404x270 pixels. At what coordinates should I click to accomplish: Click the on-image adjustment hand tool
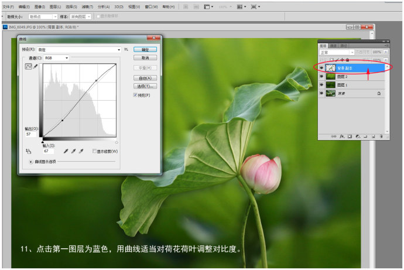click(28, 151)
